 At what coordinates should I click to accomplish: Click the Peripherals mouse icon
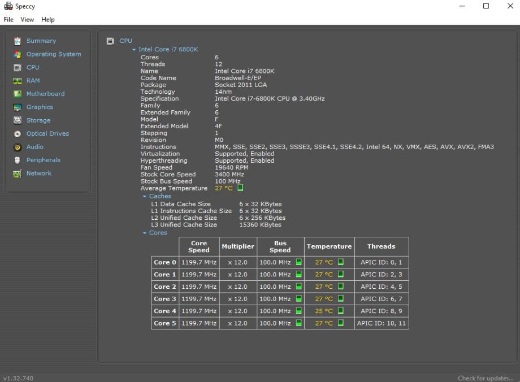tap(18, 160)
